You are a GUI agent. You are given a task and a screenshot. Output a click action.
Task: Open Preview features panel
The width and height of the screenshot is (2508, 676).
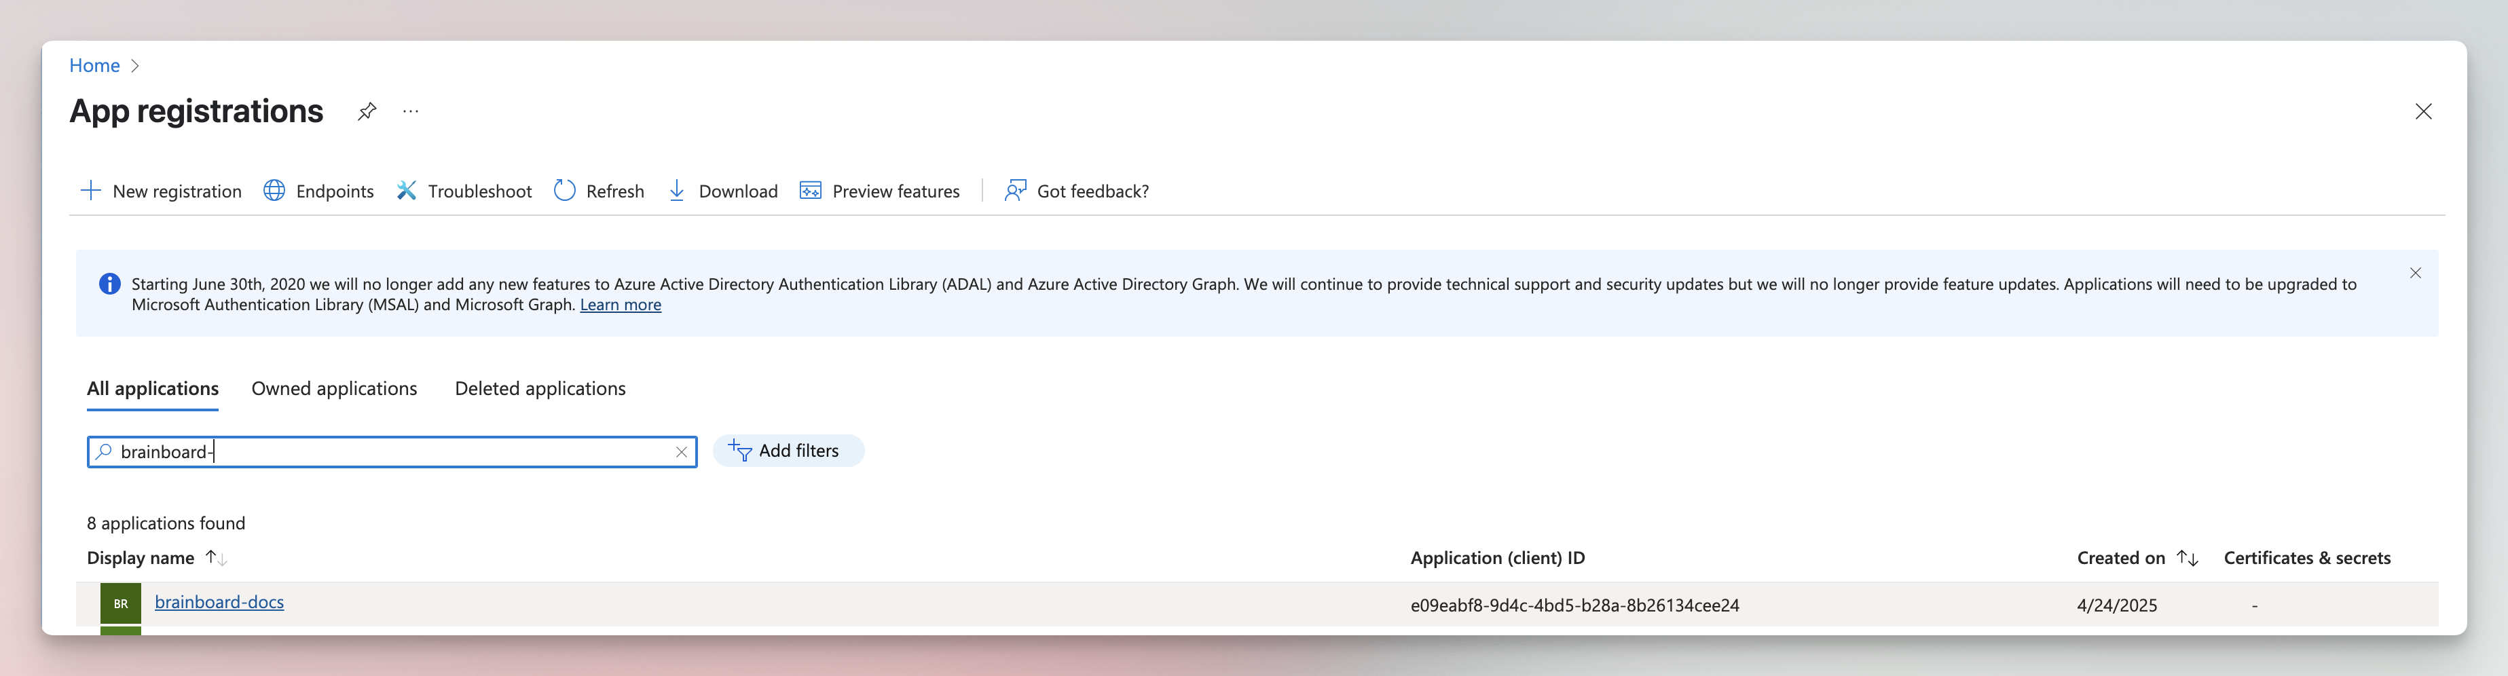(x=879, y=191)
